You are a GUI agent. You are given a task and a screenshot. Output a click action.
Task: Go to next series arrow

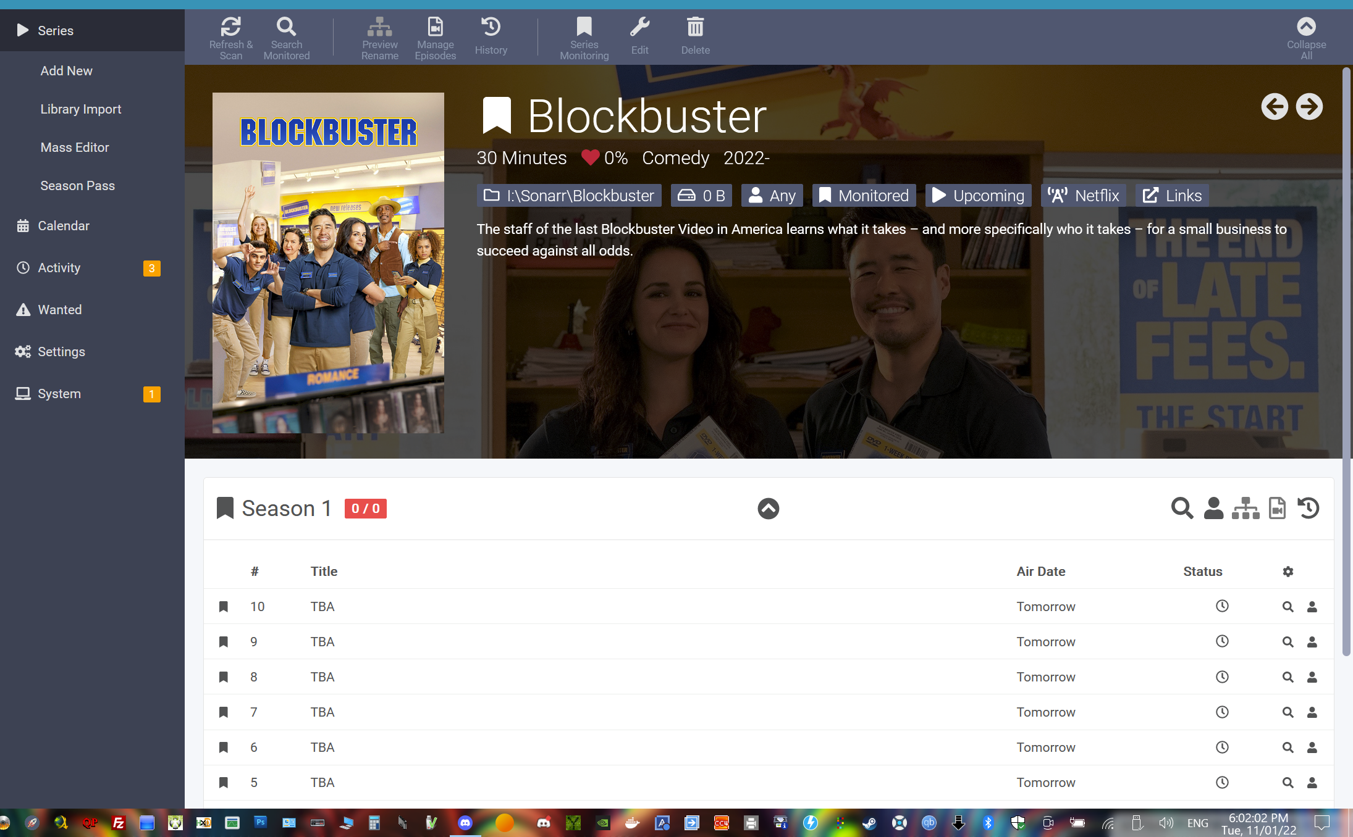coord(1309,107)
